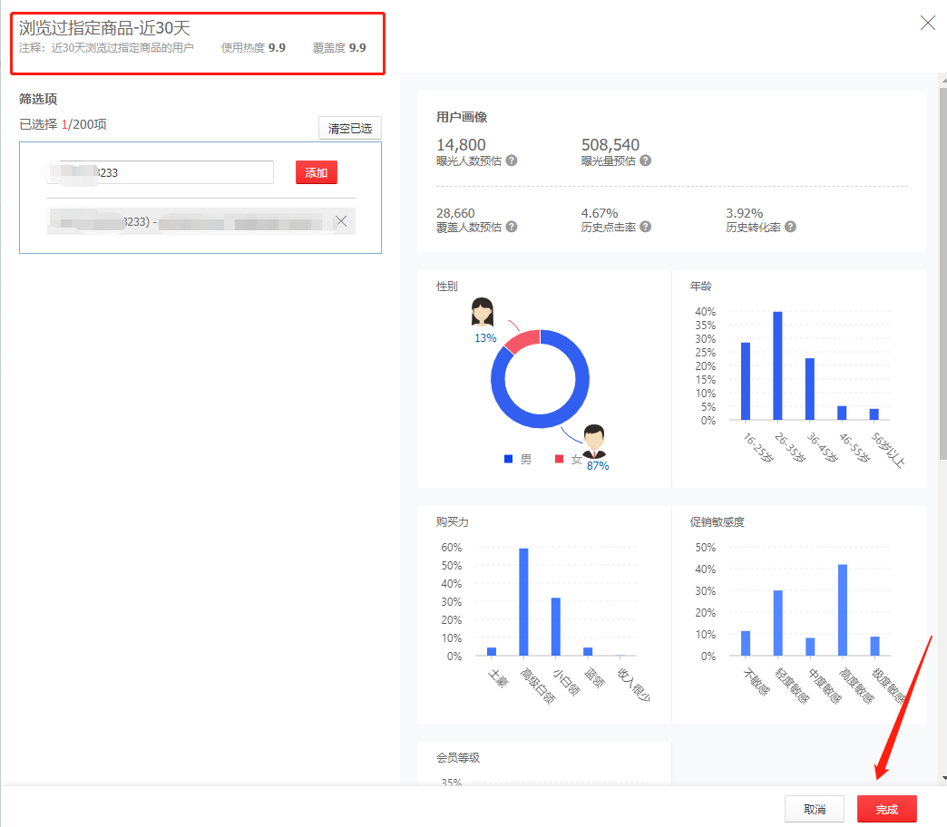Click the product ID input field
The height and width of the screenshot is (827, 947).
point(161,173)
